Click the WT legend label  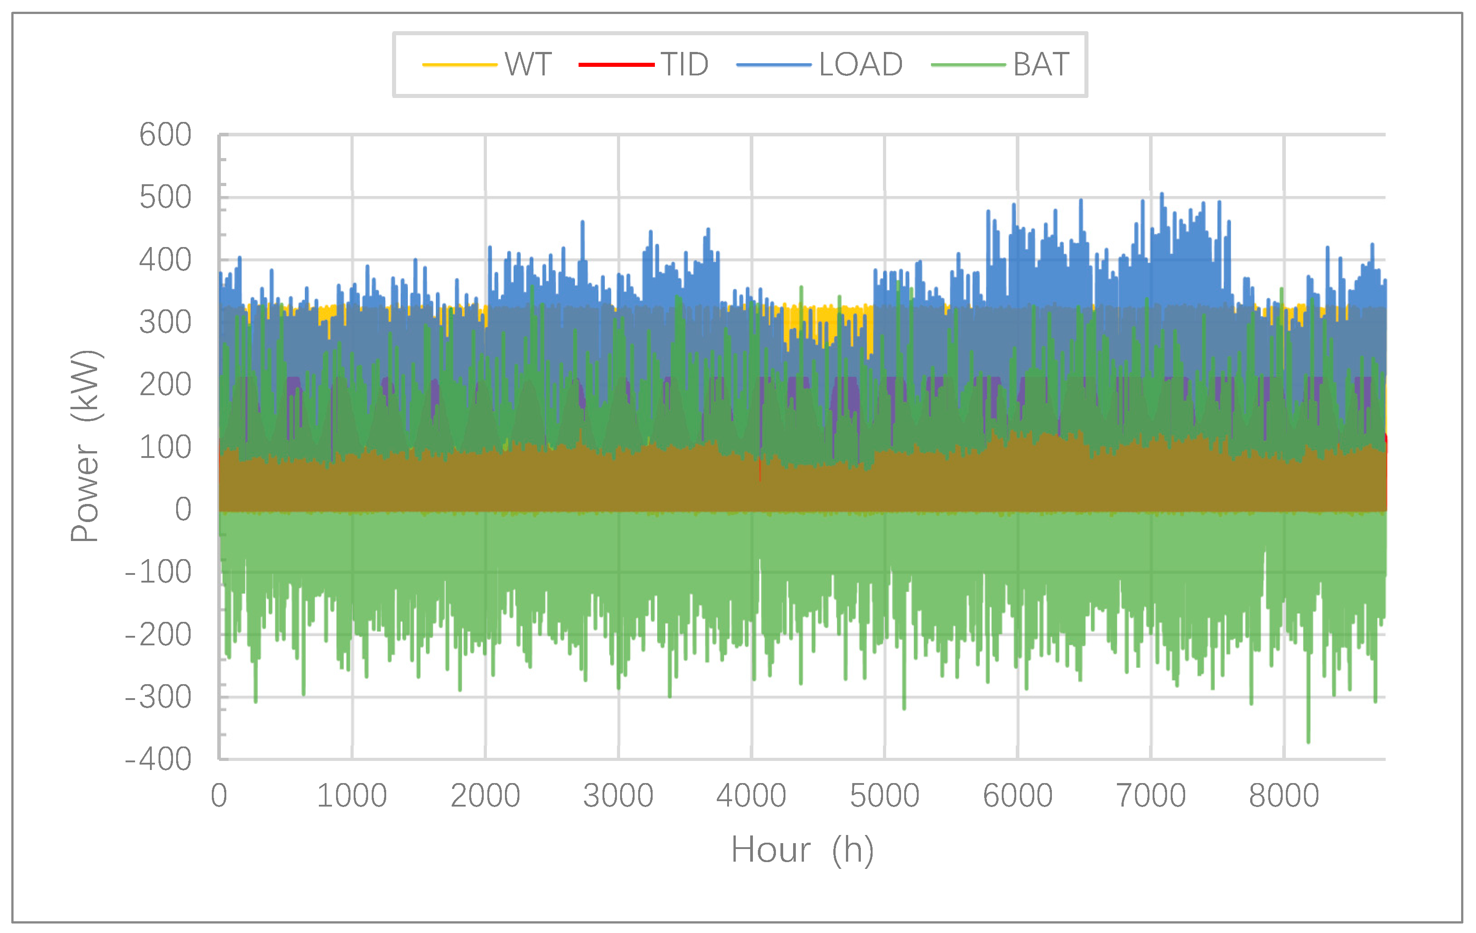[528, 65]
